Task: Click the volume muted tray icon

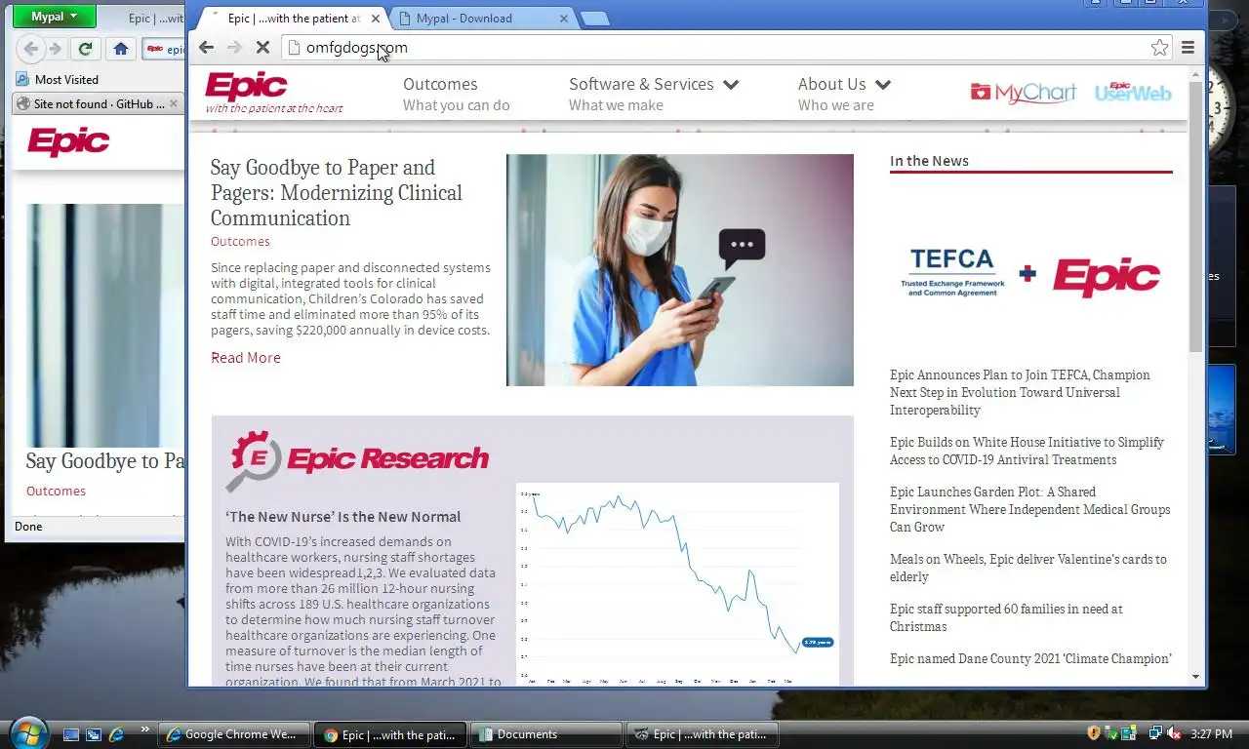Action: [x=1174, y=733]
